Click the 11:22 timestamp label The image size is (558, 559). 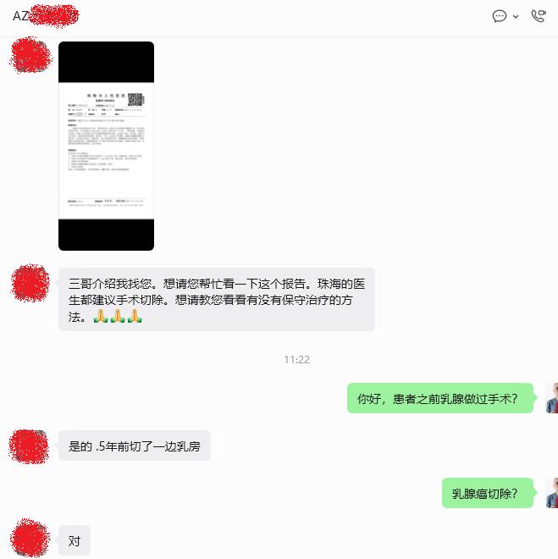pyautogui.click(x=297, y=359)
